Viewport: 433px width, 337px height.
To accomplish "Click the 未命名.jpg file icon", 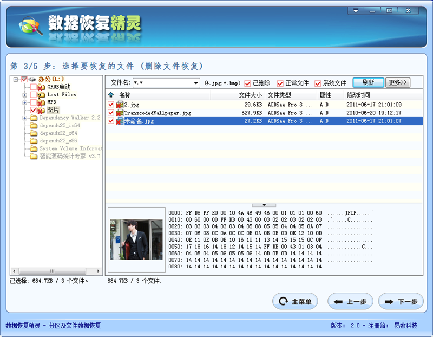I will [x=120, y=121].
